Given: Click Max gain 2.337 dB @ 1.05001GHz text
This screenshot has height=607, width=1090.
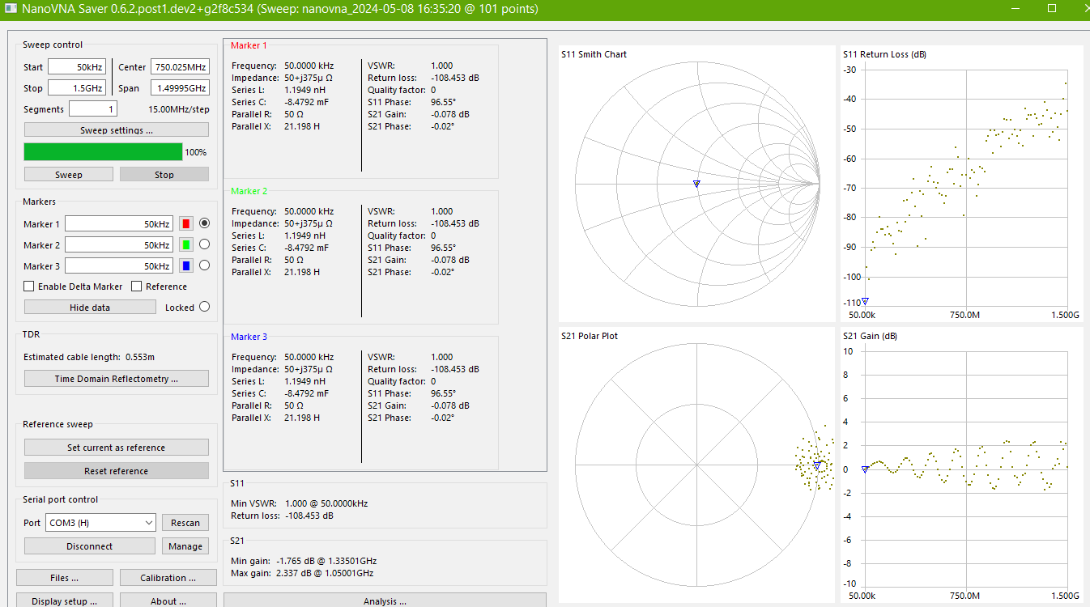Looking at the screenshot, I should click(302, 573).
